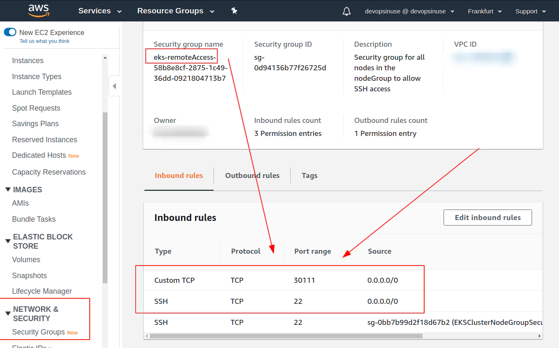Click the security group ID value sg-0d94136b77f26725d
This screenshot has height=348, width=559.
290,63
